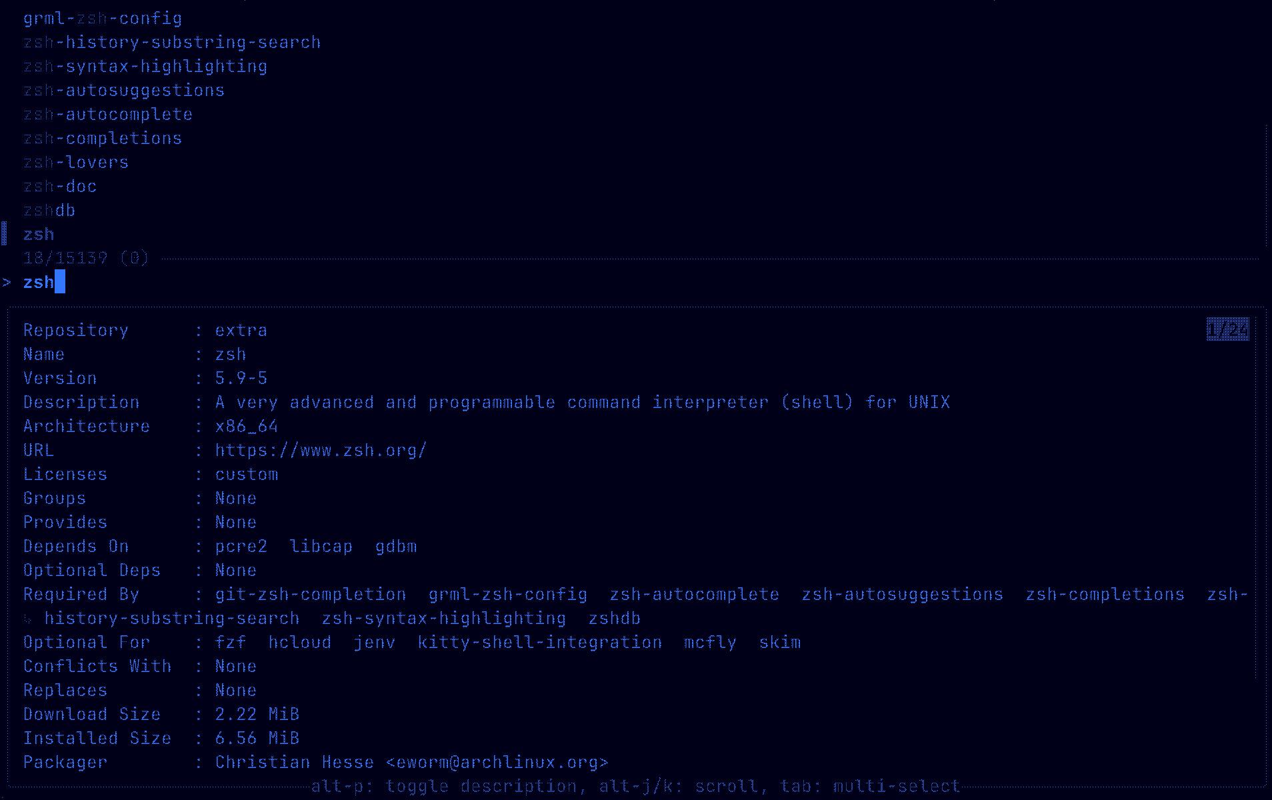Choose zsh-syntax-highlighting from the list

pos(145,67)
